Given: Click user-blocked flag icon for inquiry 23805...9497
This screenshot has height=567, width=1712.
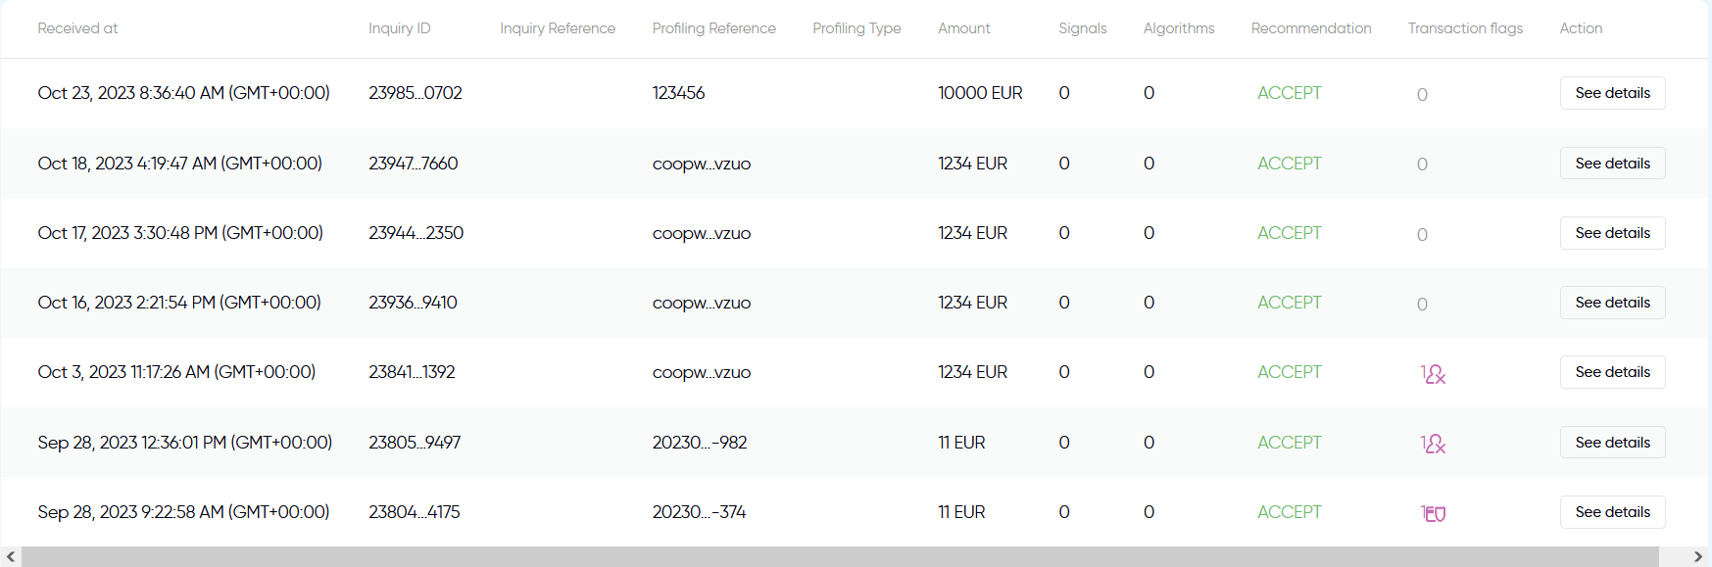Looking at the screenshot, I should [x=1436, y=444].
